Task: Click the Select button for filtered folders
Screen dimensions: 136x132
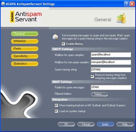Action: tap(99, 94)
